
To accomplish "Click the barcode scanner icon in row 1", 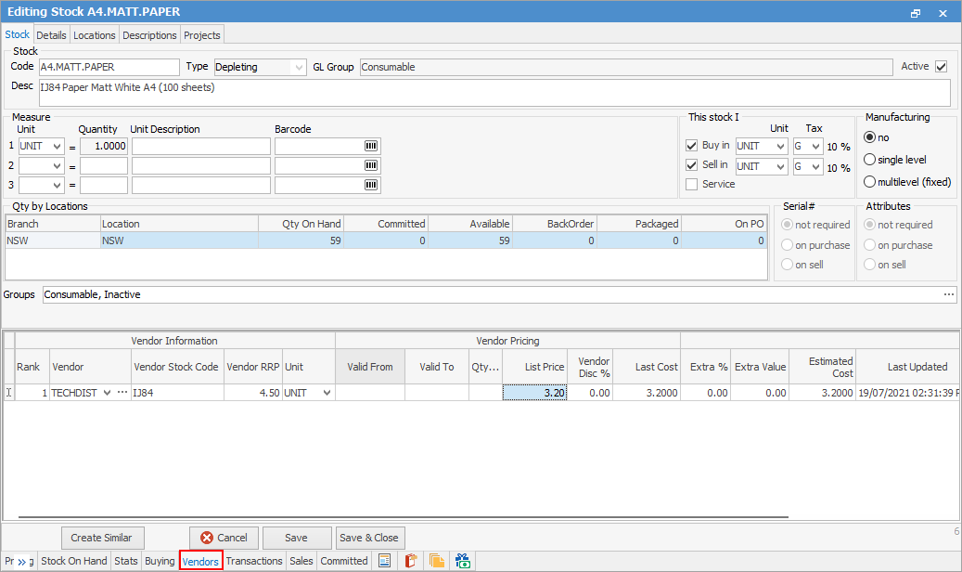I will click(371, 147).
